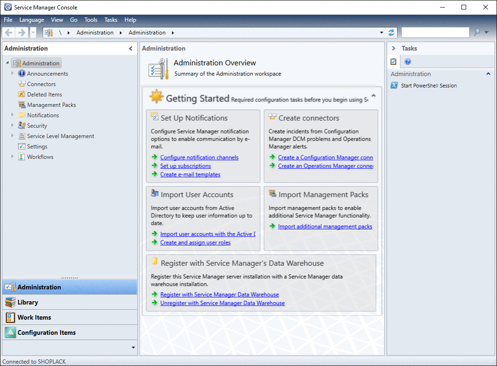Open the Language menu
This screenshot has width=497, height=366.
click(x=32, y=19)
